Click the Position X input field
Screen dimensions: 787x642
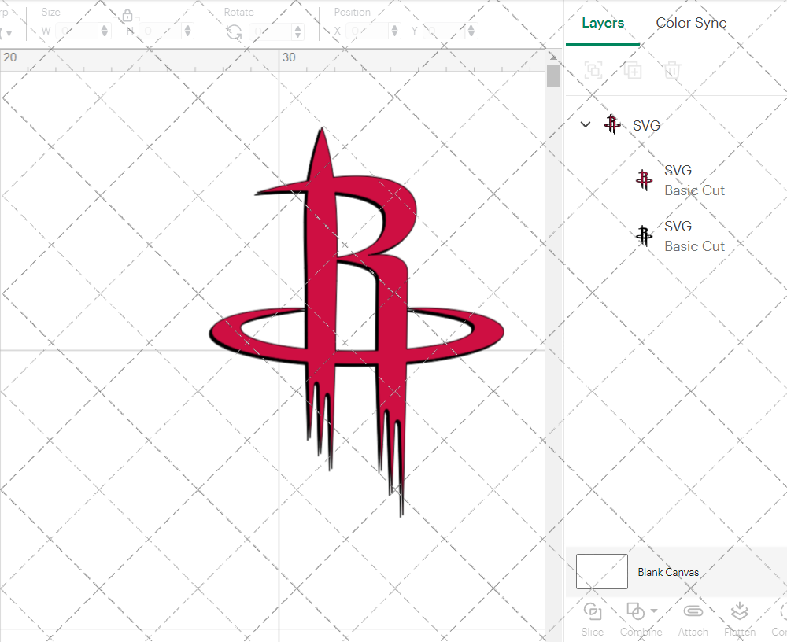[x=368, y=31]
